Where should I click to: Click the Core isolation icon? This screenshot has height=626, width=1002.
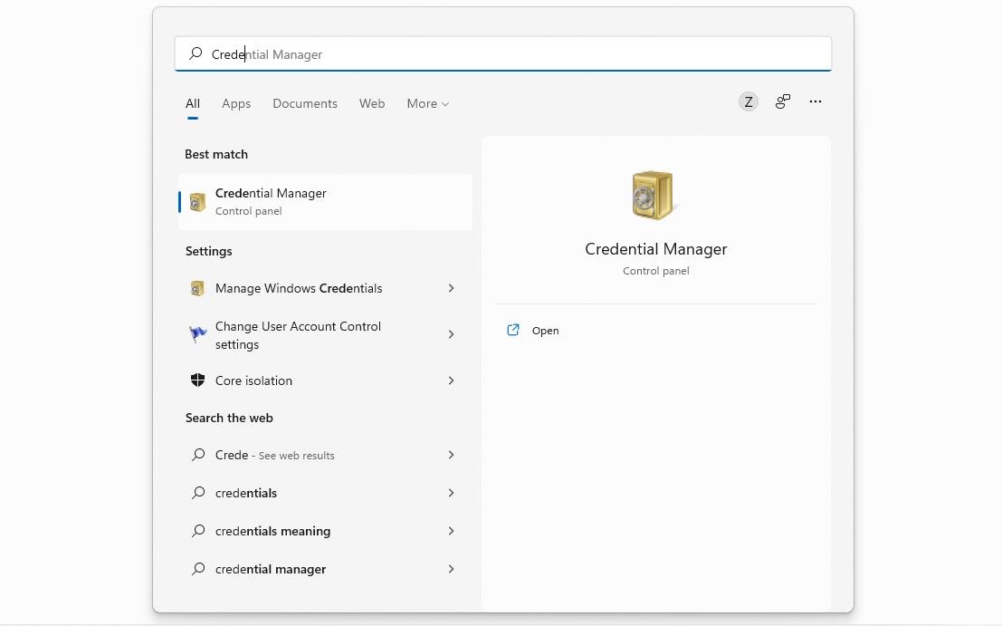tap(197, 380)
